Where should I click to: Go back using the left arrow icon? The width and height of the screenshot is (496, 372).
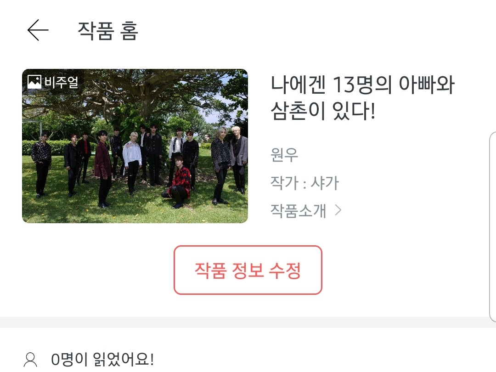tap(38, 30)
